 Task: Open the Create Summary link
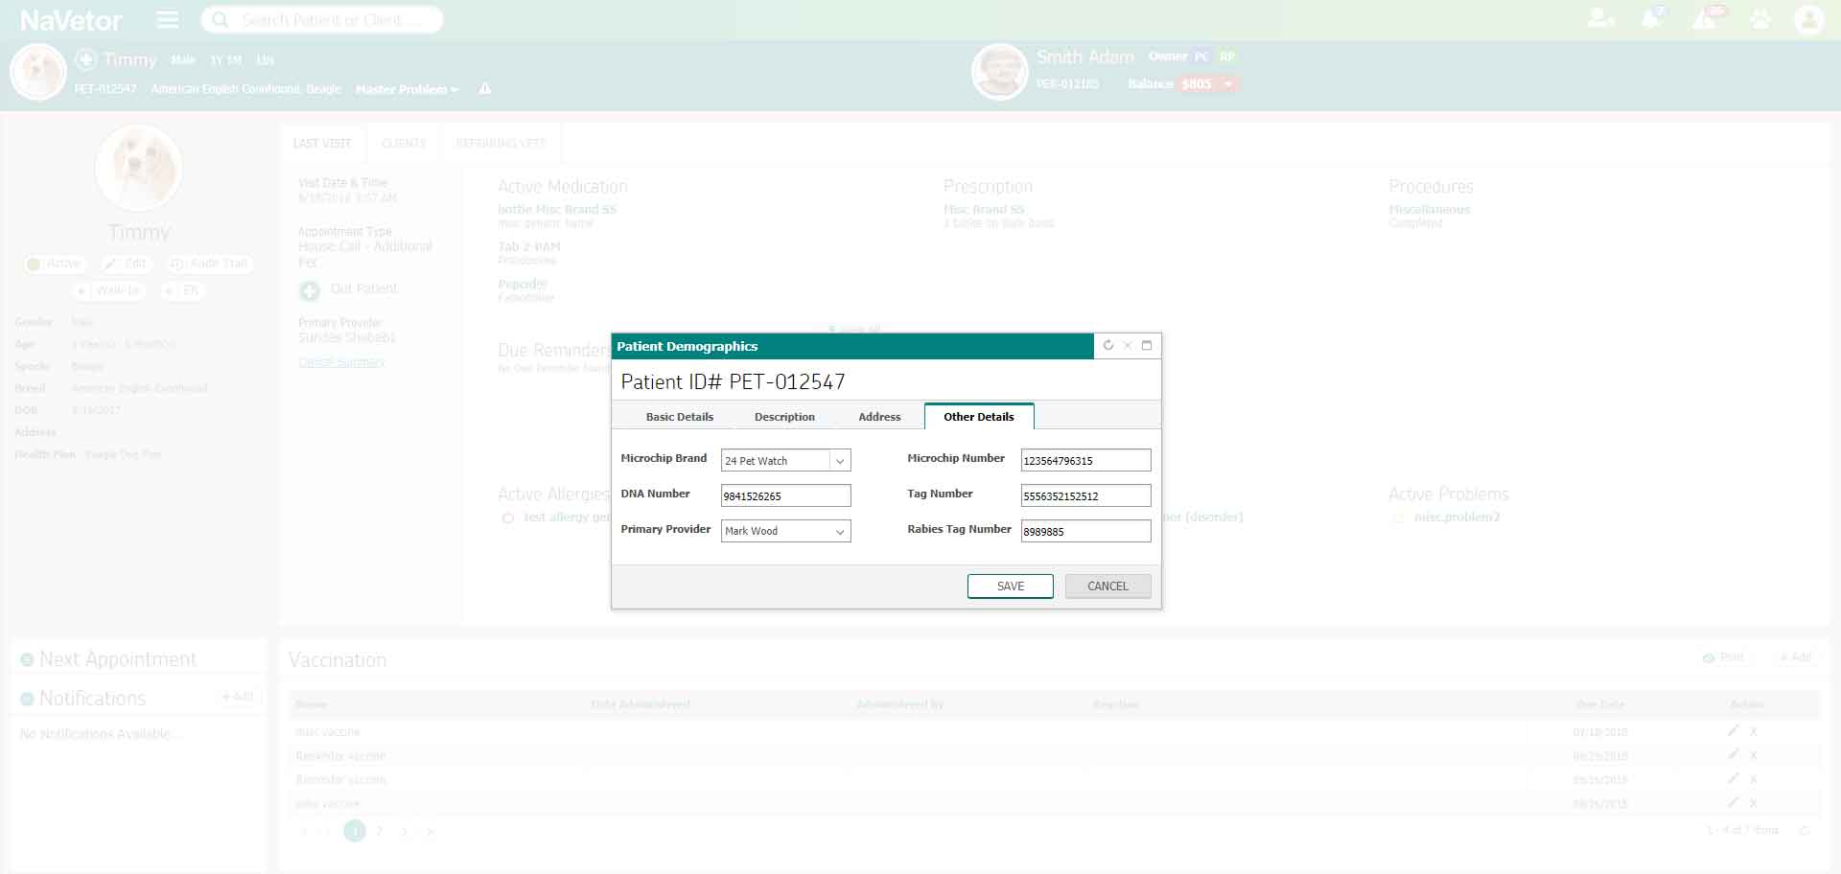point(341,362)
